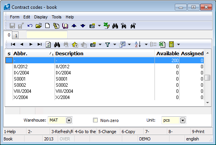Click the camera icon in grid toolbar
Viewport: 216px width, 145px height.
tap(93, 44)
